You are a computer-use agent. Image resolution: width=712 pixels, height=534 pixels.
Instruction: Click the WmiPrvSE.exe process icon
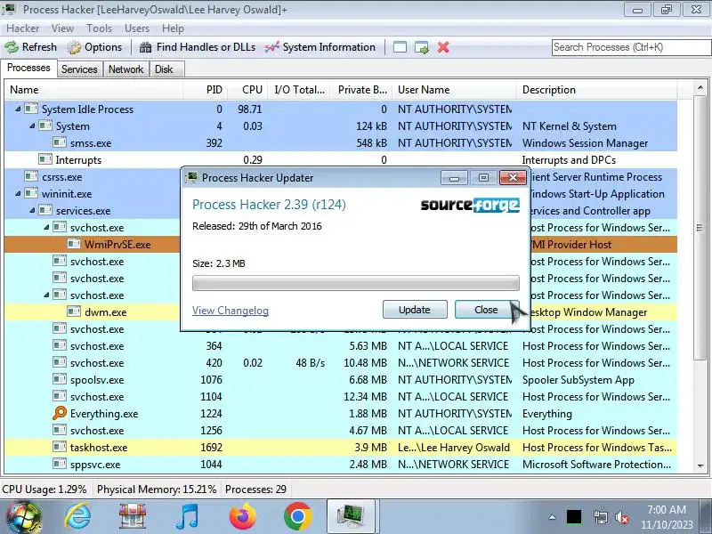[x=74, y=244]
